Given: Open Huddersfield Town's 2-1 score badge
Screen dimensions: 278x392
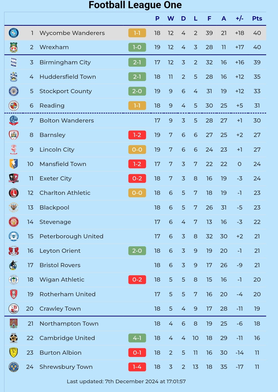Looking at the screenshot, I should [x=137, y=77].
